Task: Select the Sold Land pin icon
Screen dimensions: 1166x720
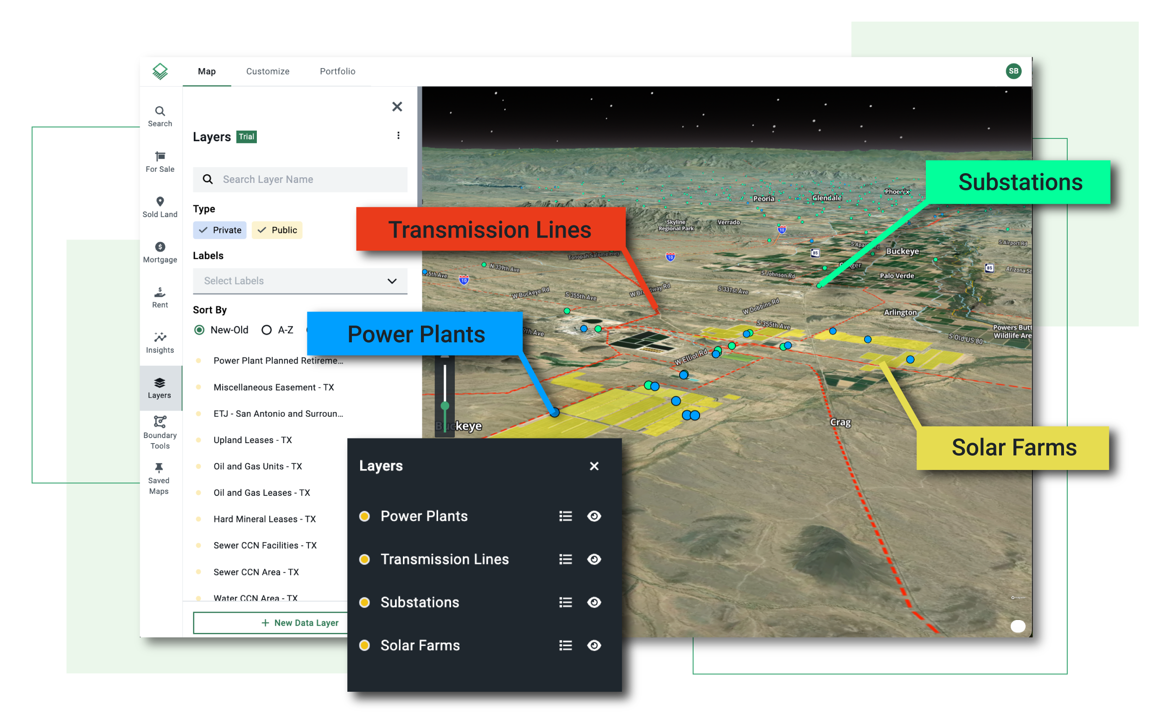Action: (x=159, y=201)
